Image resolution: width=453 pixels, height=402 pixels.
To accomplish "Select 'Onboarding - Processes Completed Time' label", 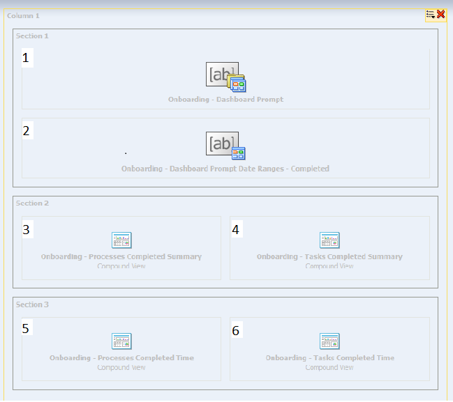I will (x=121, y=358).
